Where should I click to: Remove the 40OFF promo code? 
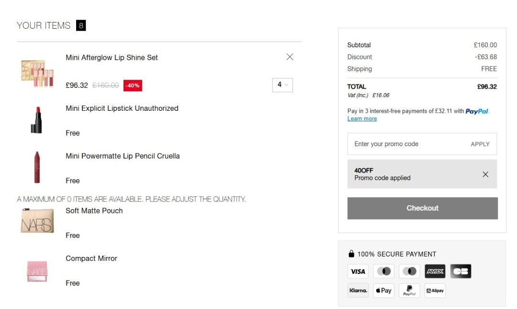click(x=485, y=174)
